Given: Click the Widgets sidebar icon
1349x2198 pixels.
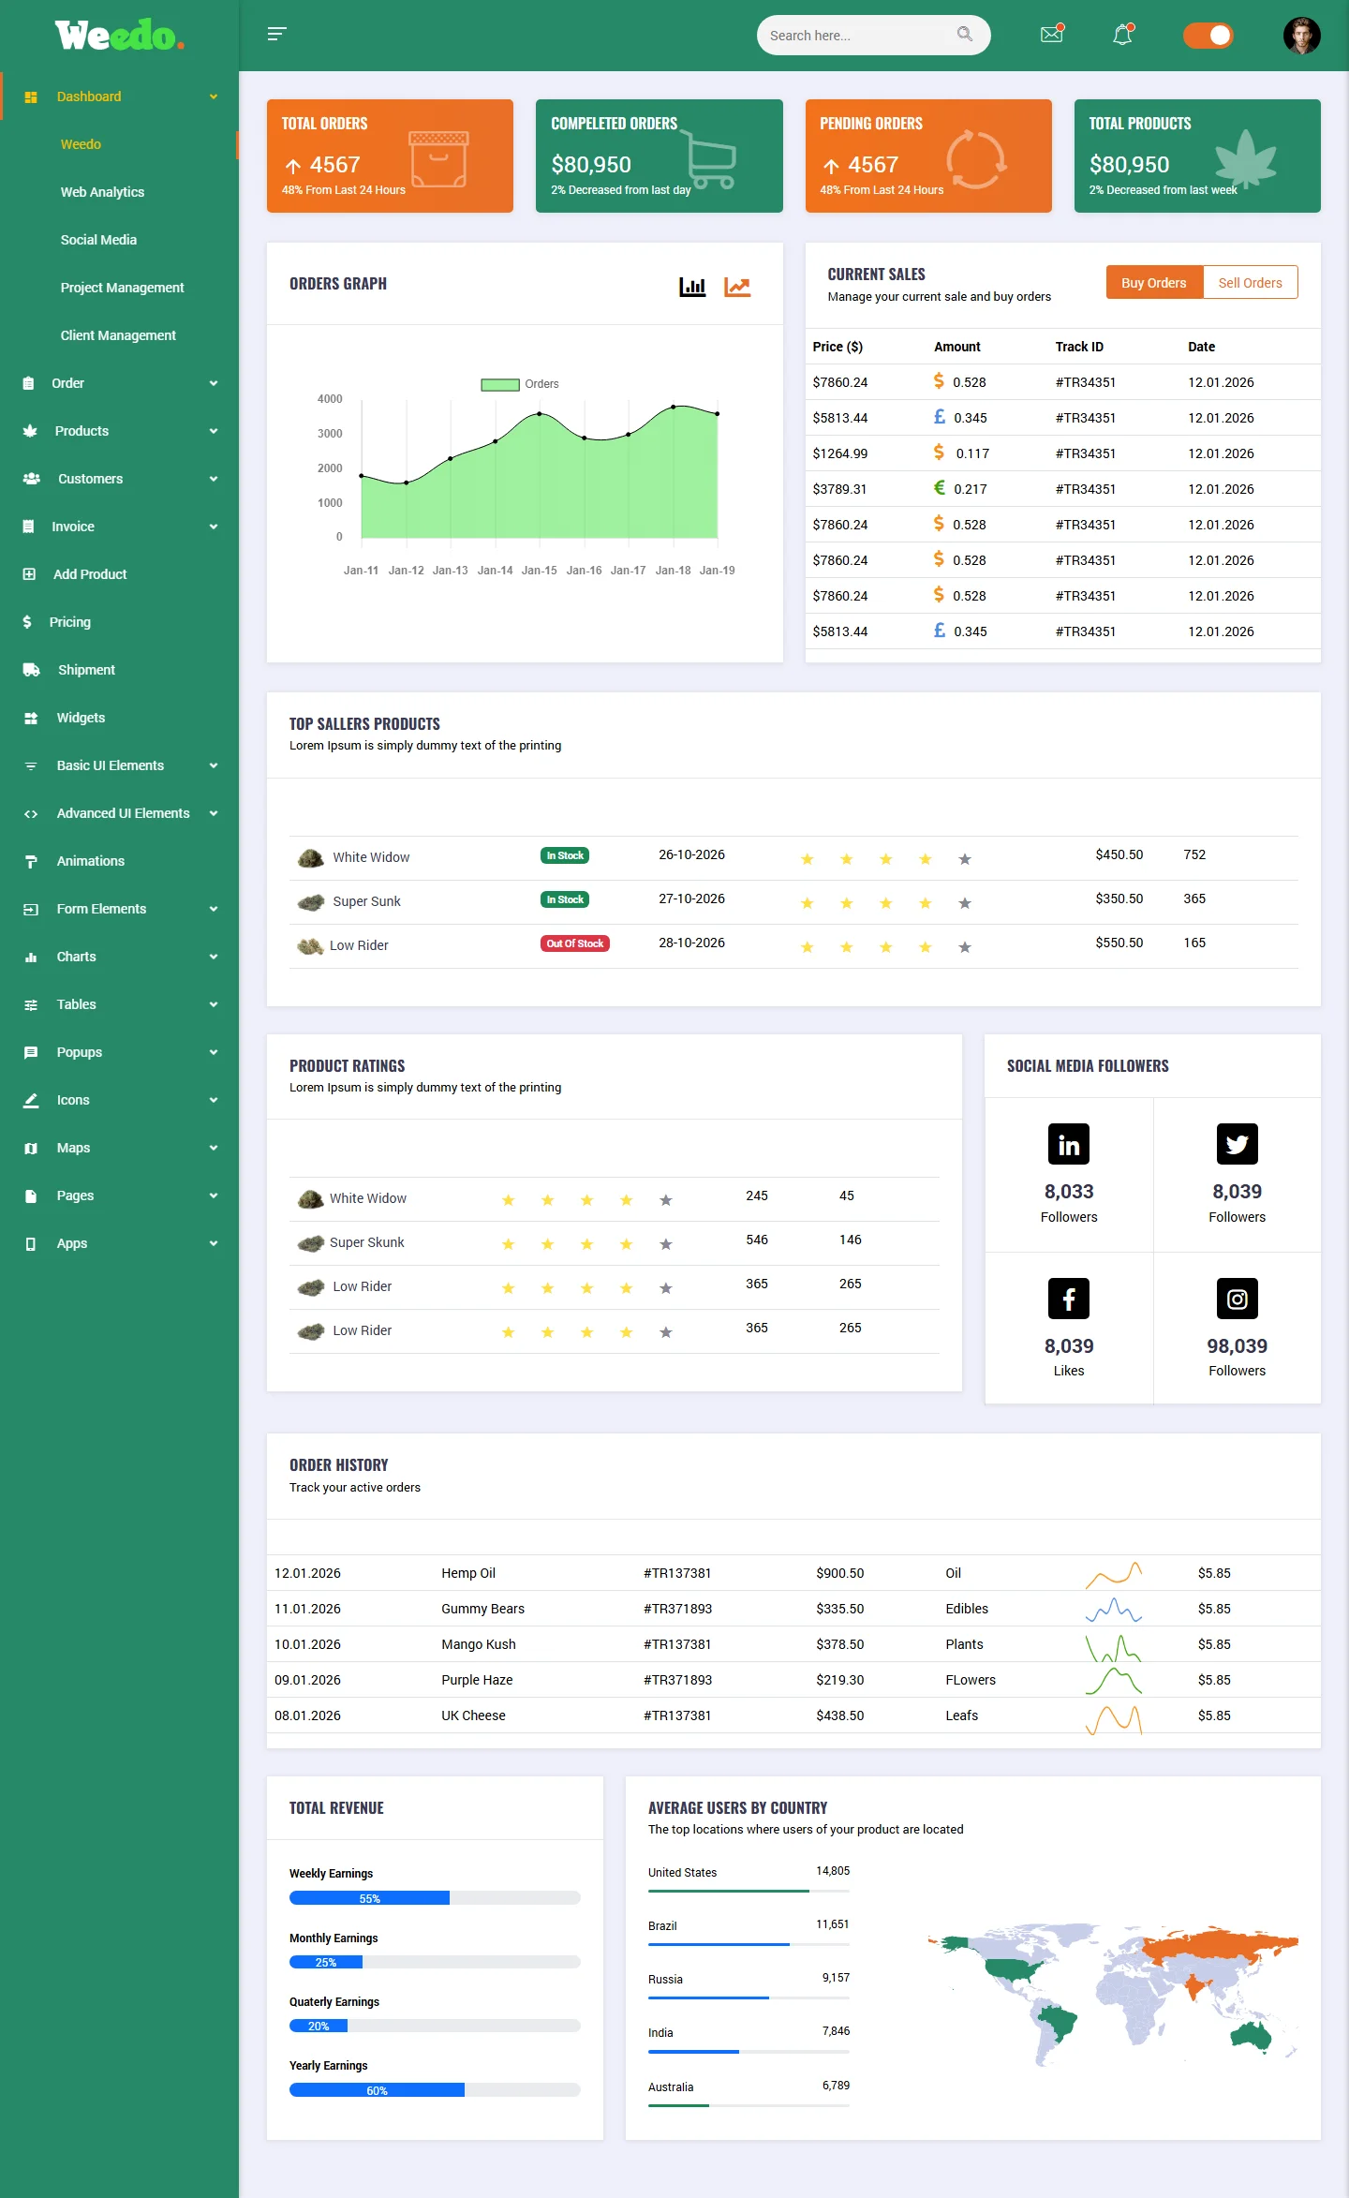Looking at the screenshot, I should (31, 718).
